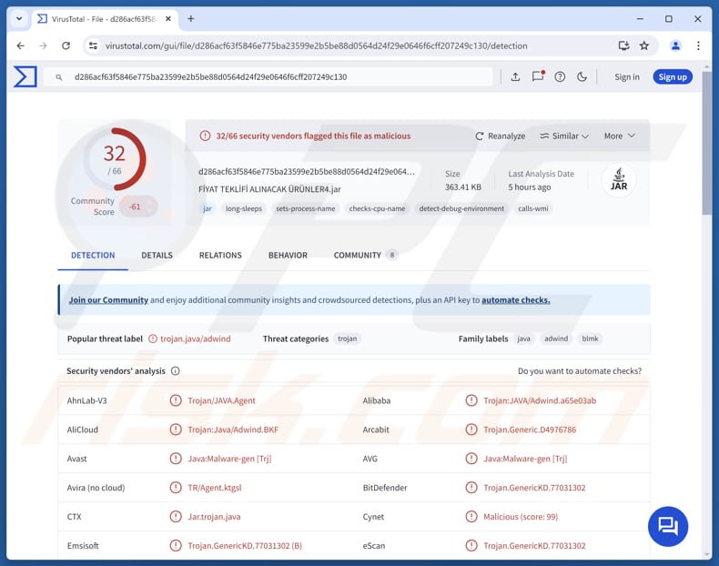Click the security vendors' analysis info icon
The image size is (719, 566).
176,371
